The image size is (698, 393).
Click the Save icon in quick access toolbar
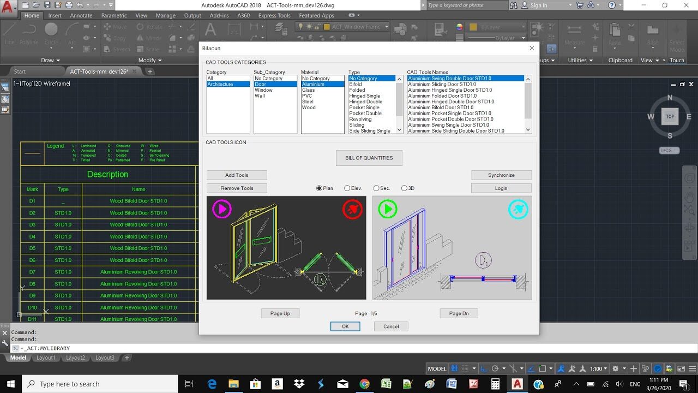pos(47,5)
